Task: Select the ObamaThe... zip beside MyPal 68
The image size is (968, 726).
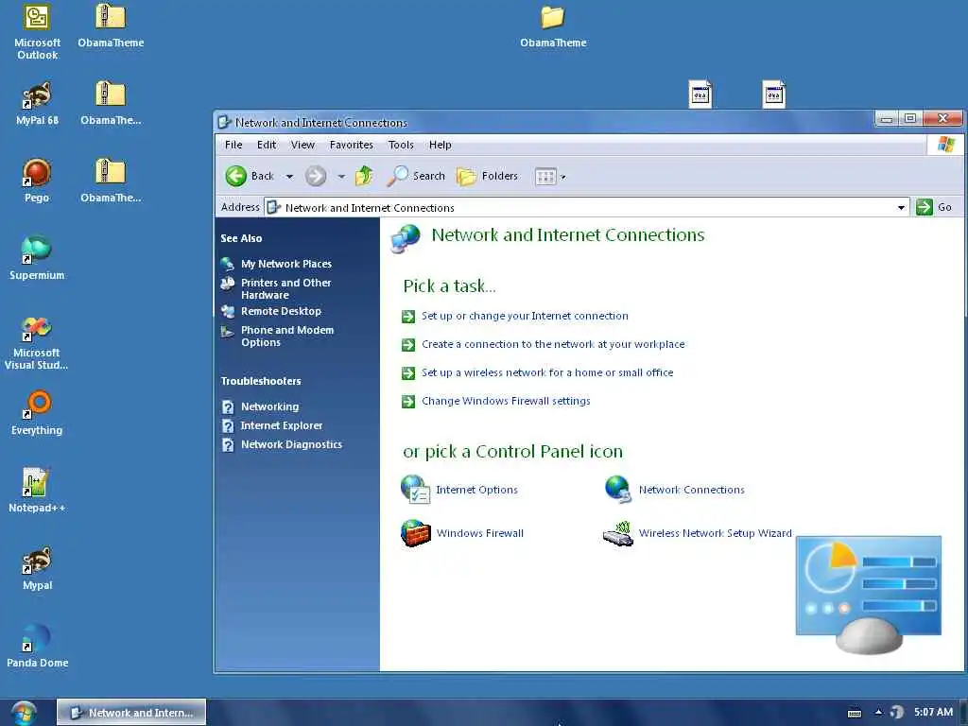Action: tap(111, 104)
